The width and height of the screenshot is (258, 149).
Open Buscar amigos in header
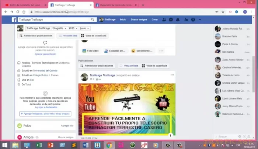tap(139, 20)
